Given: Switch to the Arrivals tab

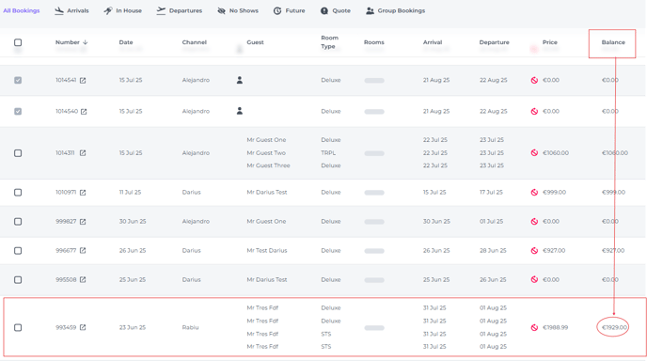Looking at the screenshot, I should tap(71, 10).
